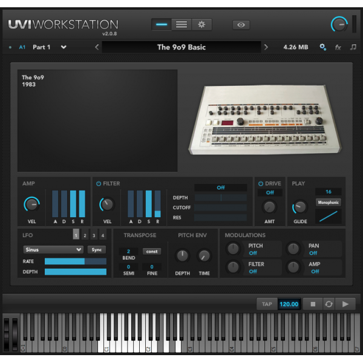This screenshot has height=363, width=363.
Task: Select LFO tab 1
Action: click(x=76, y=235)
